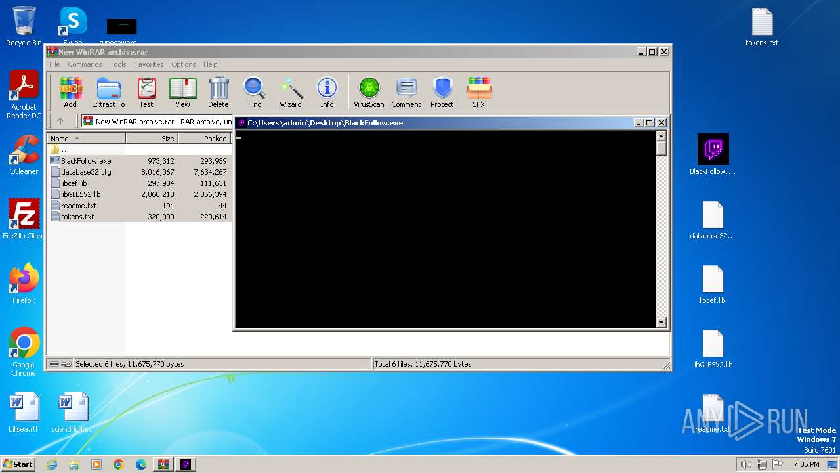Switch to BlackFollow taskbar button
Screen dimensions: 840x473
(186, 464)
